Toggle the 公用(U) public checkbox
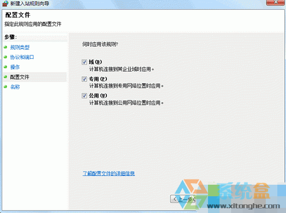 tap(84, 96)
